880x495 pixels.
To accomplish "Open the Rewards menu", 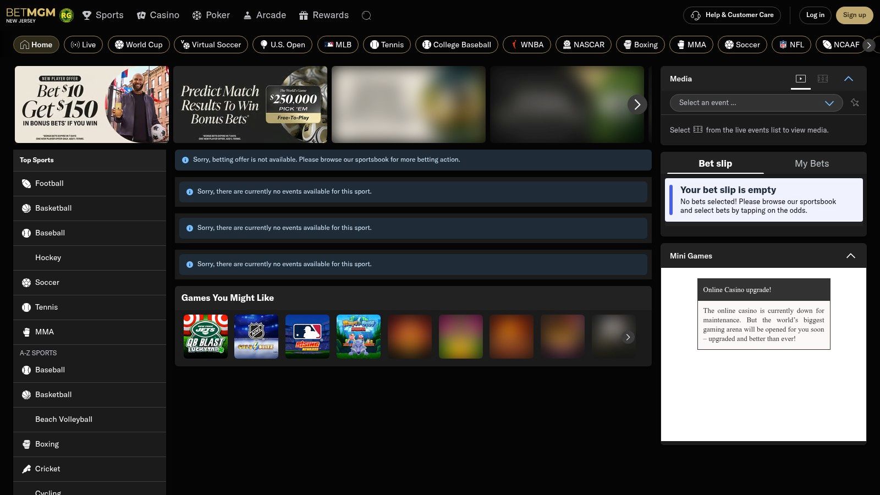I will [324, 15].
